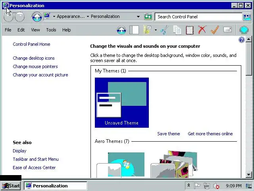Click the scrollbar up arrow

[249, 39]
